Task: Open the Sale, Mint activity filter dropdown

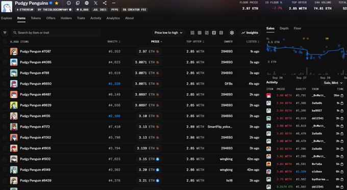Action: click(333, 83)
